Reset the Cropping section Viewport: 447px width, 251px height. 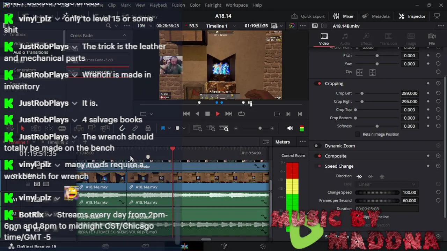point(438,84)
